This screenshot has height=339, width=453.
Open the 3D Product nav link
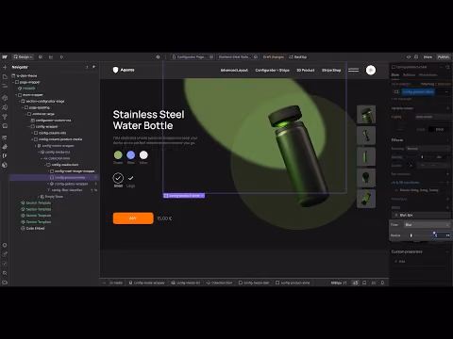pos(306,70)
